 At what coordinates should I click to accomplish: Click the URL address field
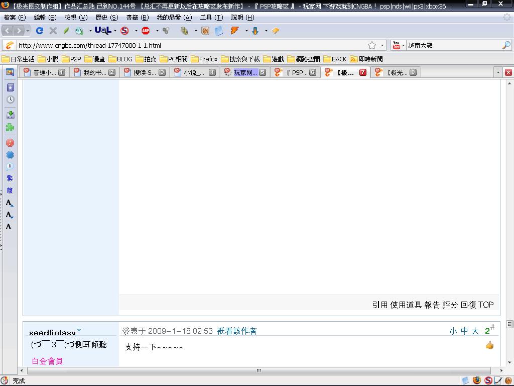[191, 45]
